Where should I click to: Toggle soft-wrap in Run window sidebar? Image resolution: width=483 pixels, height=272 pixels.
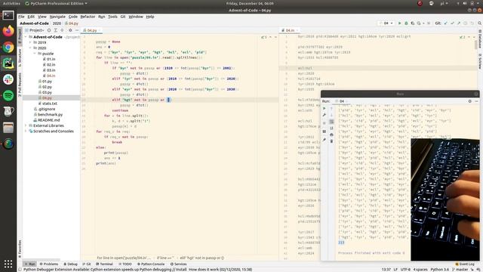331,122
